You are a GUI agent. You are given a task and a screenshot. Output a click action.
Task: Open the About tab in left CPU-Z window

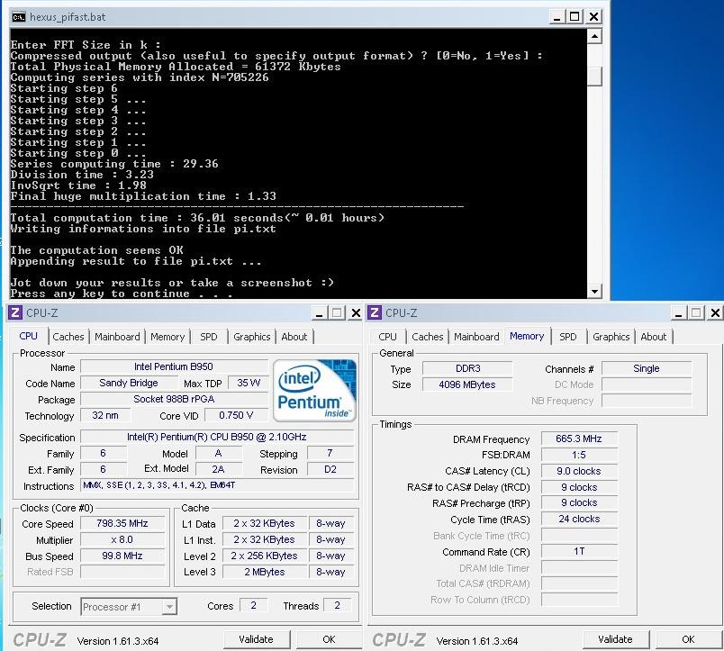coord(294,337)
